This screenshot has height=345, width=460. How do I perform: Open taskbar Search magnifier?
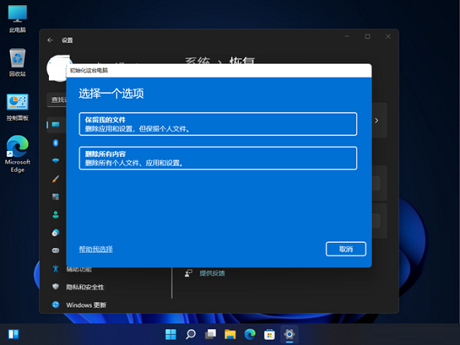point(191,334)
